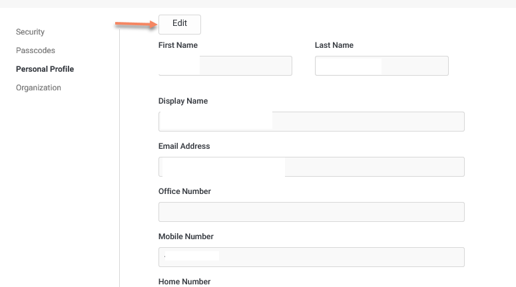Click the Mobile Number label
Viewport: 516px width, 287px height.
click(186, 237)
